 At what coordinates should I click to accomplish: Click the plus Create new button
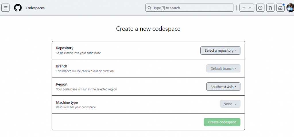coord(247,8)
